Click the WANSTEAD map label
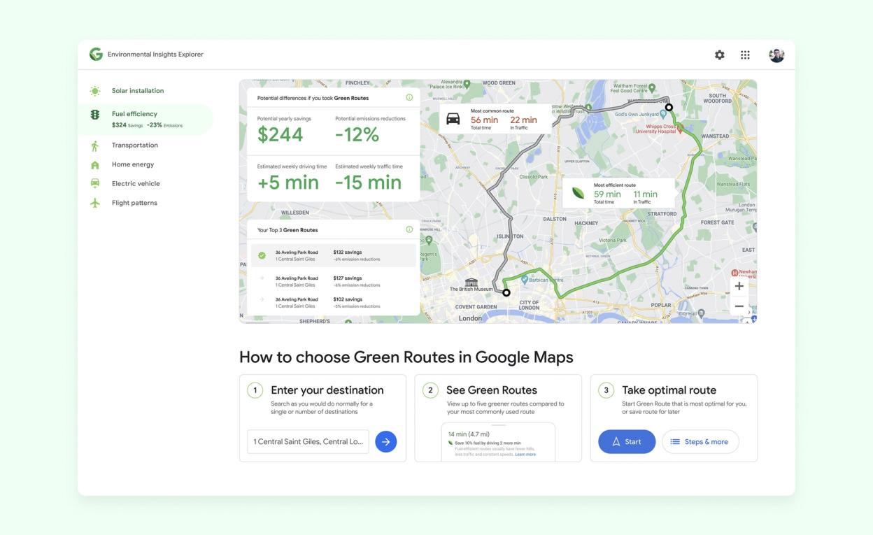 point(715,136)
